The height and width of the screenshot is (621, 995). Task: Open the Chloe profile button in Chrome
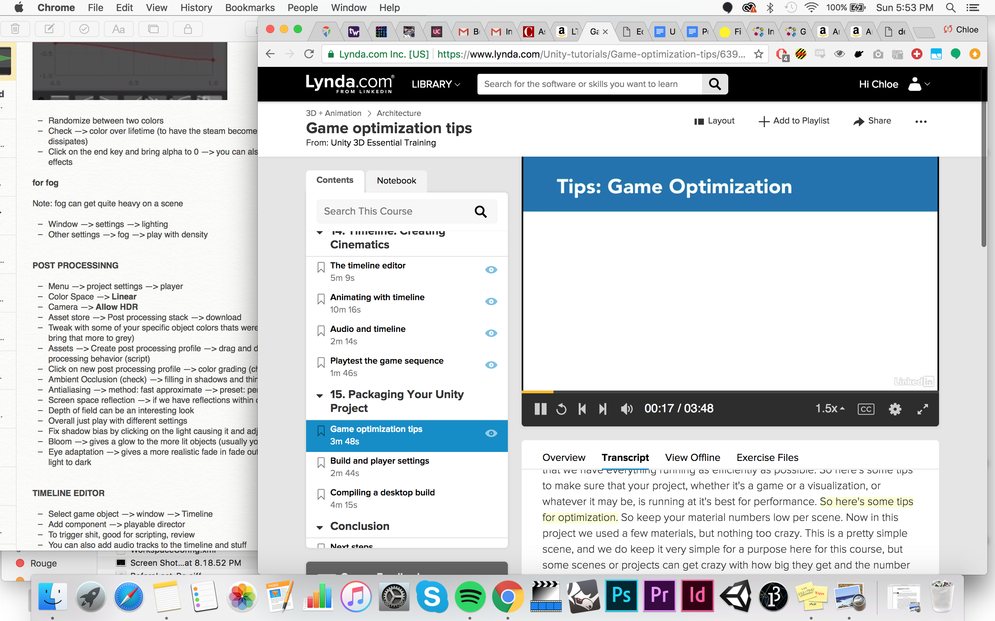point(961,30)
